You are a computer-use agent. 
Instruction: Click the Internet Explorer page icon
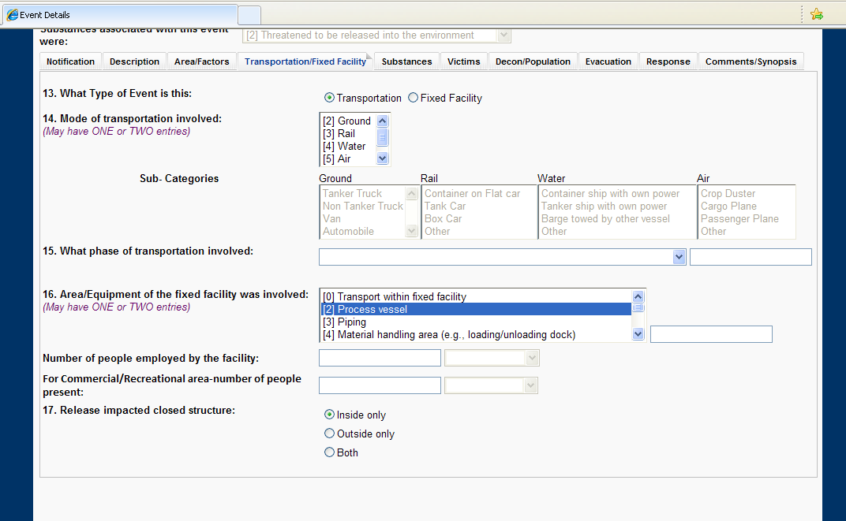click(13, 15)
